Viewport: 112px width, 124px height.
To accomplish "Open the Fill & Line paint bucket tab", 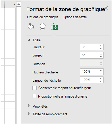I will (31, 26).
